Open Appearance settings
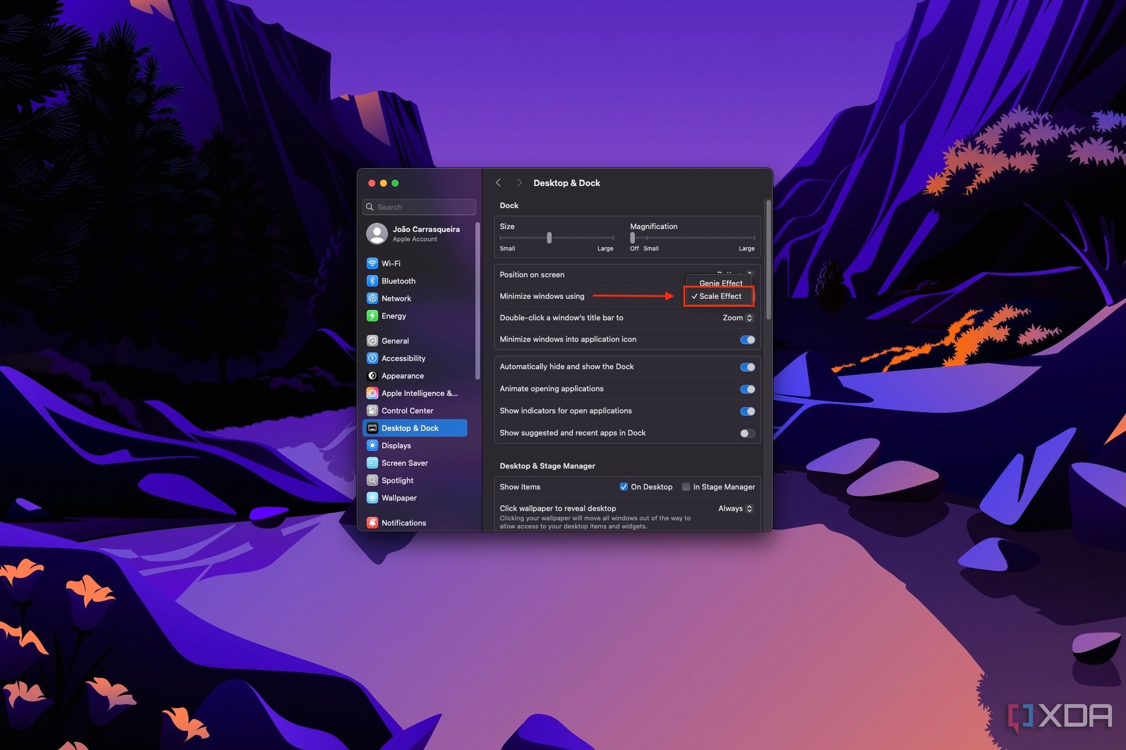Viewport: 1126px width, 750px height. [403, 375]
